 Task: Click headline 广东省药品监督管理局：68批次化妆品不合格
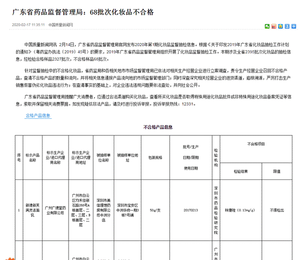(83, 12)
